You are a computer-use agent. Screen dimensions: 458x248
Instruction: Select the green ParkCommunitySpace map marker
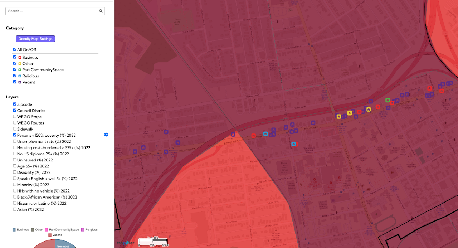click(x=388, y=100)
